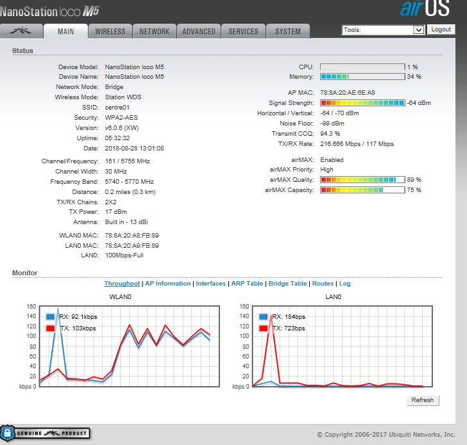Open the WIRELESS tab
The height and width of the screenshot is (445, 467).
pos(110,31)
